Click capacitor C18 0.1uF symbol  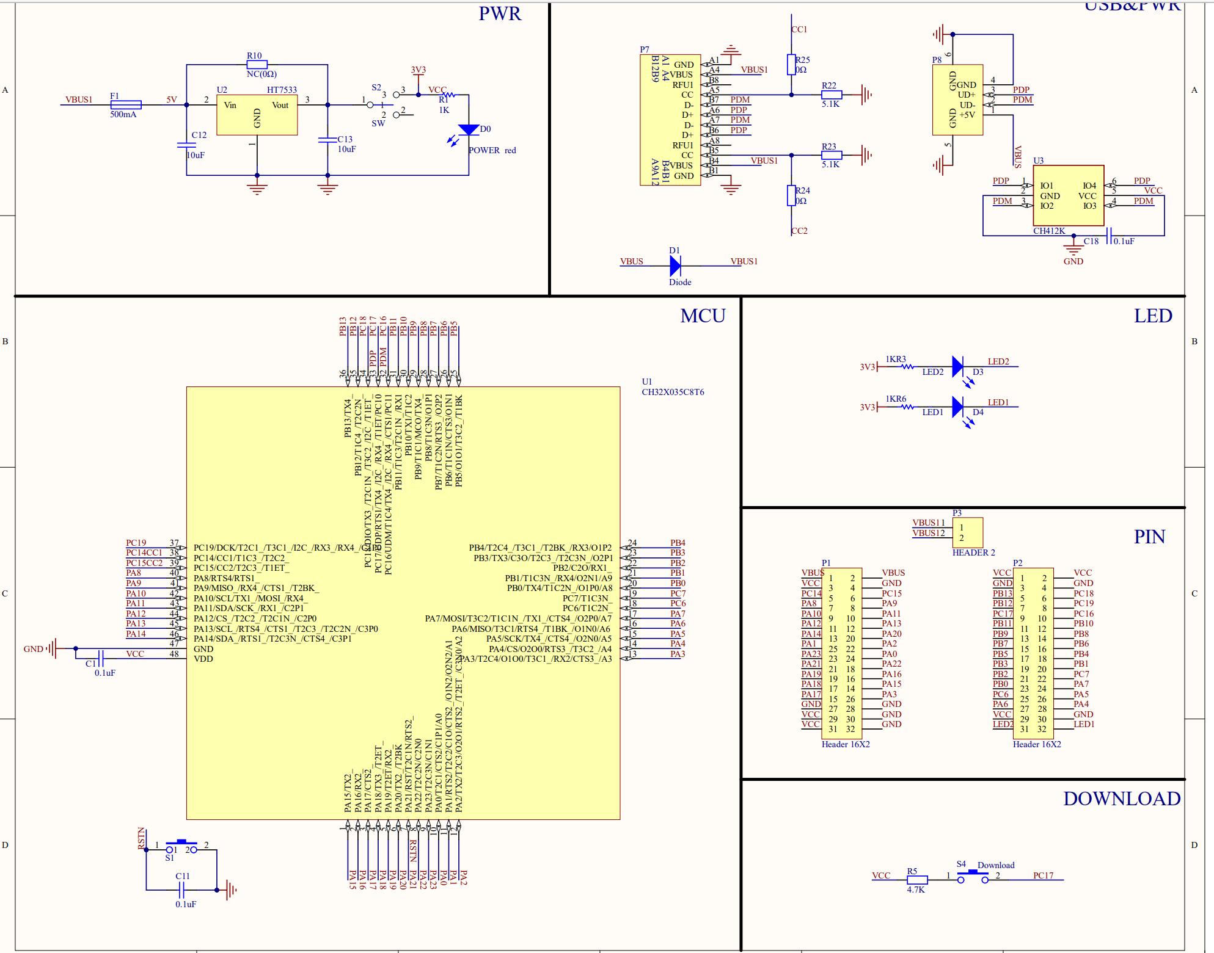point(1110,235)
